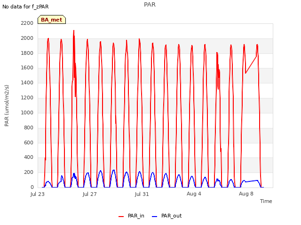Click the blue PAR_out legend color marker

[x=155, y=217]
